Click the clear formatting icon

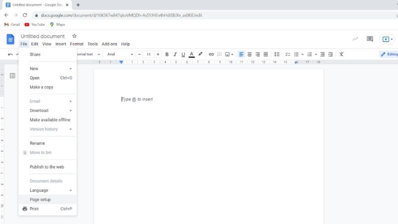pyautogui.click(x=341, y=54)
